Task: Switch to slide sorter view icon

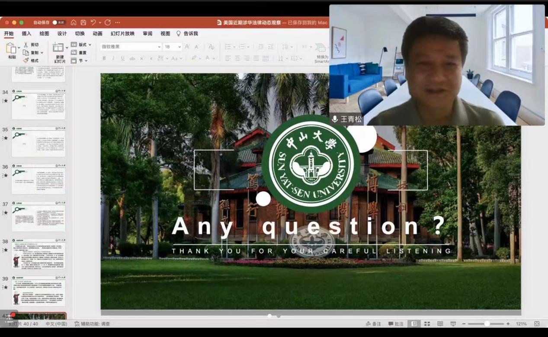Action: pos(427,324)
